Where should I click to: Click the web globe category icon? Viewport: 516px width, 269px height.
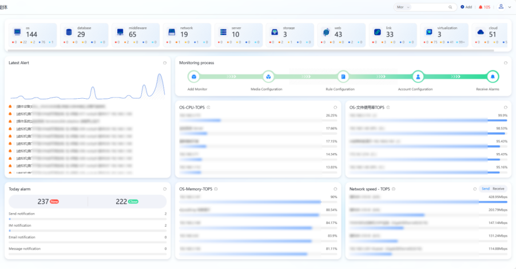click(326, 31)
